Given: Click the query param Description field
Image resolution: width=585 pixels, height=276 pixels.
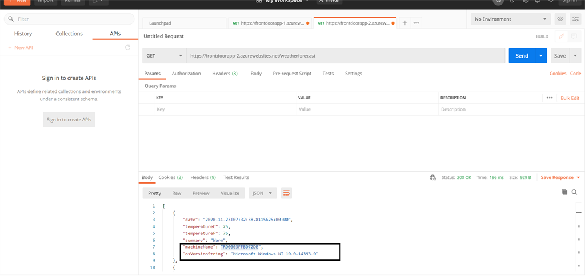Looking at the screenshot, I should coord(510,109).
